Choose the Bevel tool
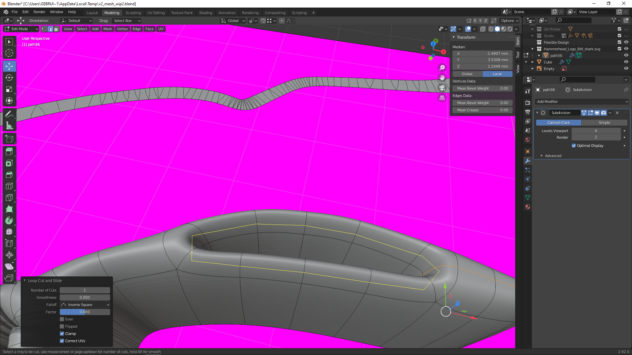Viewport: 632px width, 355px height. pos(9,175)
